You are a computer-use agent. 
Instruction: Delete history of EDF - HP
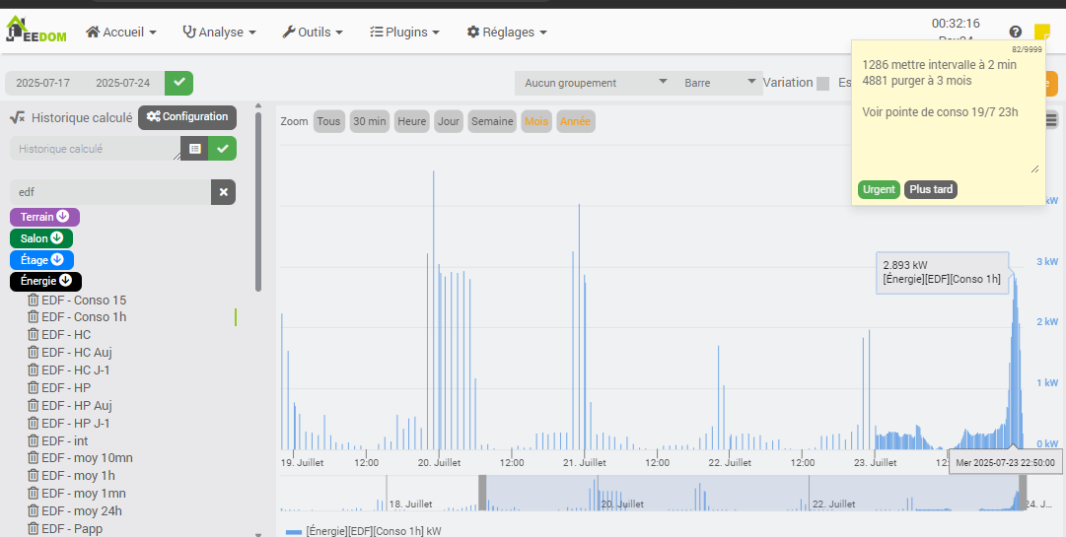(33, 387)
